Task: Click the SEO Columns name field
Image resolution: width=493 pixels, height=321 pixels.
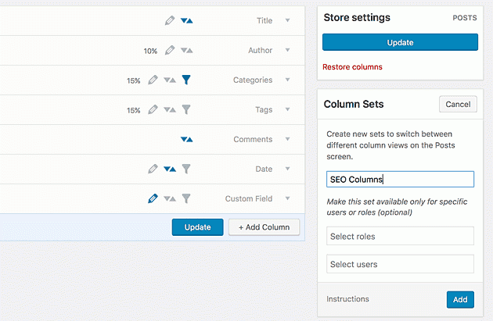Action: [x=400, y=179]
